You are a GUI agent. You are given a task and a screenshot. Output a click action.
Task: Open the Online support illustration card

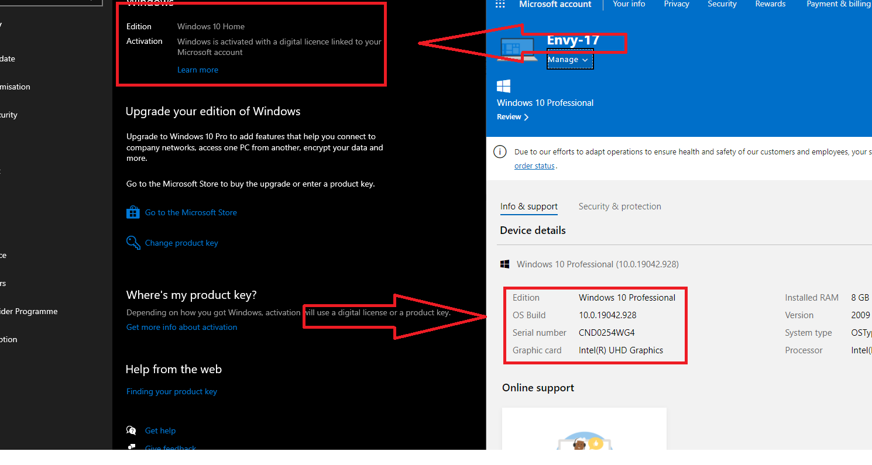[x=584, y=428]
